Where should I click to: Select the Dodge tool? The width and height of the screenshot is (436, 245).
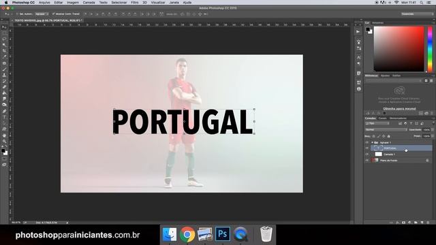pyautogui.click(x=4, y=105)
